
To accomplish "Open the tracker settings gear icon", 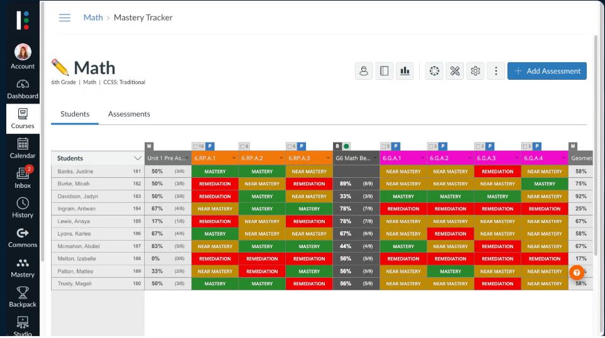I will pyautogui.click(x=475, y=71).
